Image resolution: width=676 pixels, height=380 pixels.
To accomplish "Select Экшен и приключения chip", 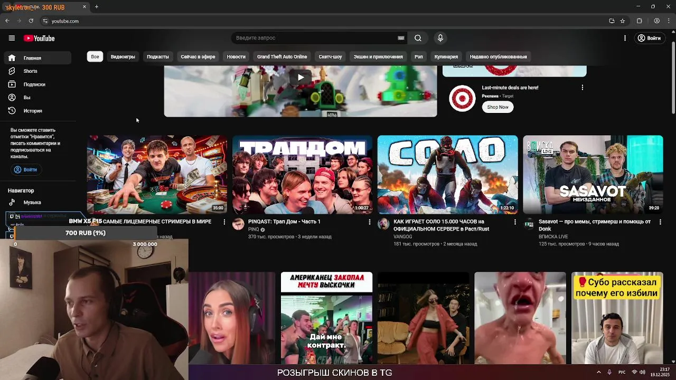I will (x=378, y=56).
